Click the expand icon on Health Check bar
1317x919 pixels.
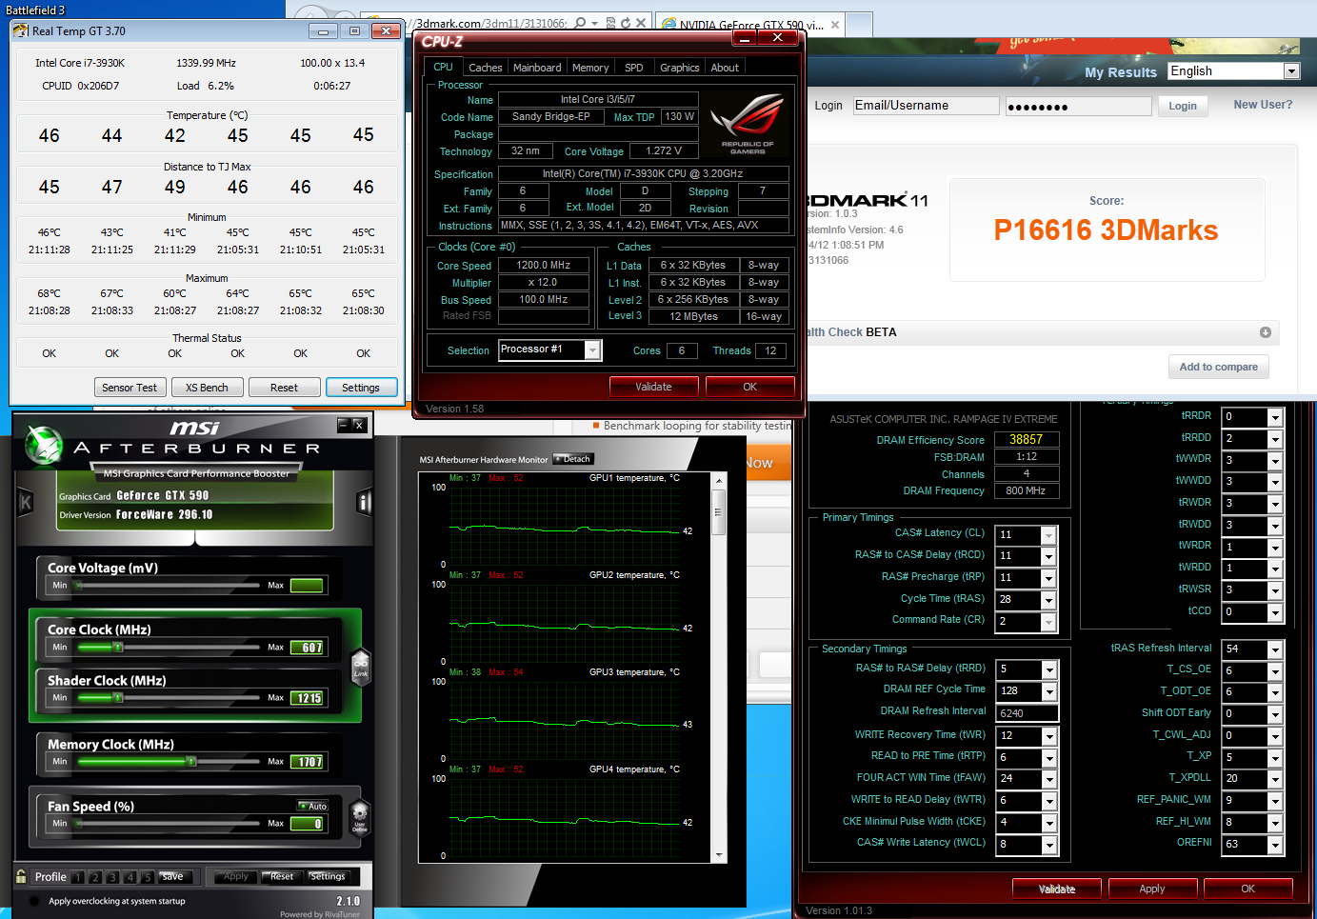pyautogui.click(x=1266, y=332)
